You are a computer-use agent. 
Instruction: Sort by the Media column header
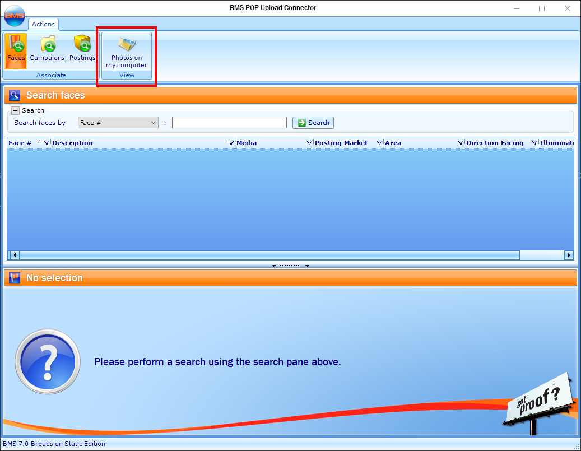247,143
